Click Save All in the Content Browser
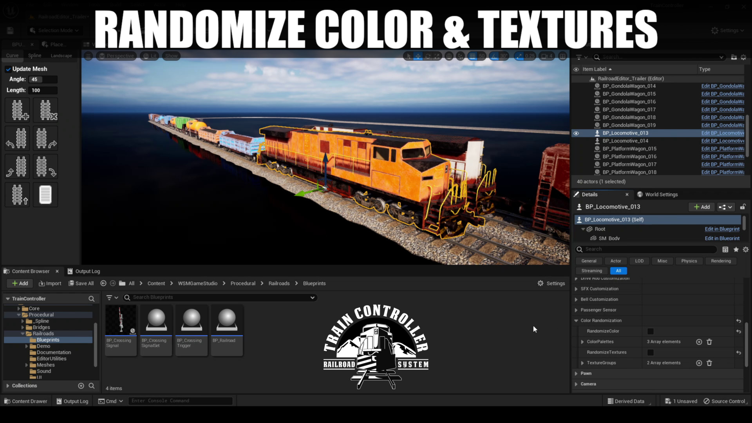This screenshot has width=752, height=423. pos(81,283)
